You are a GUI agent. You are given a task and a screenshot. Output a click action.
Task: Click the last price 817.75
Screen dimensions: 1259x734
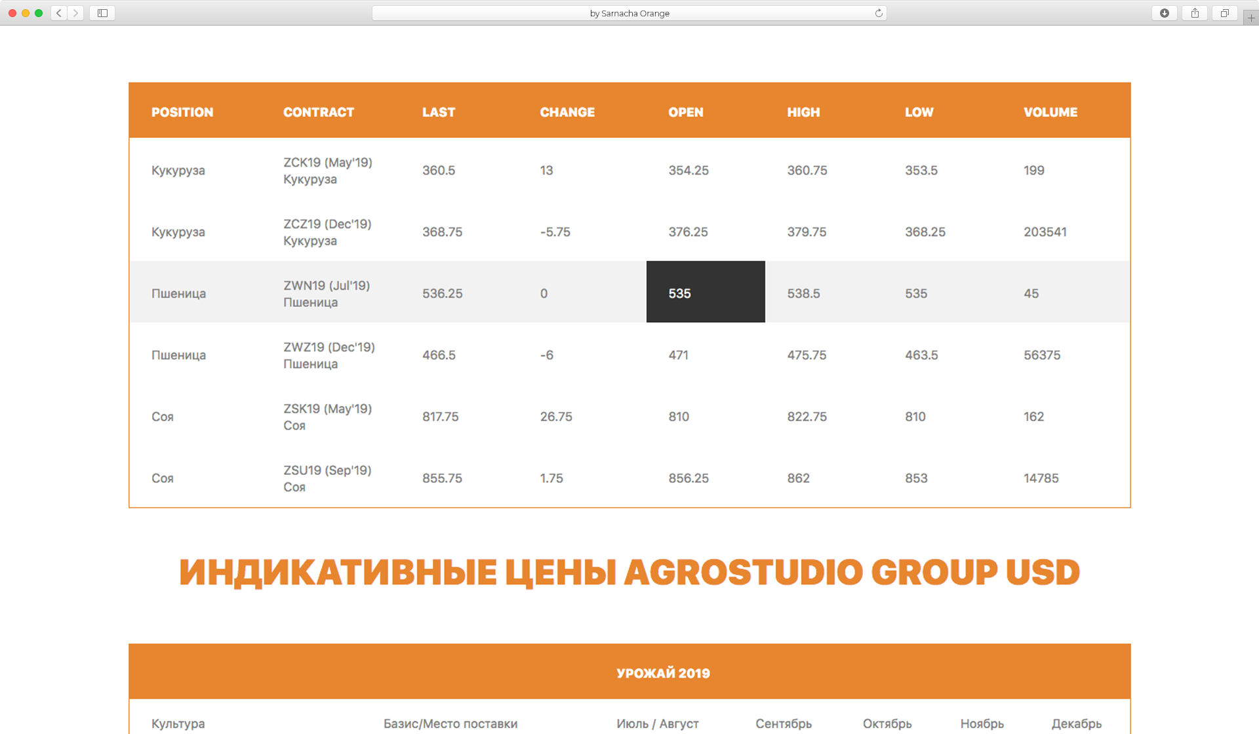tap(441, 417)
